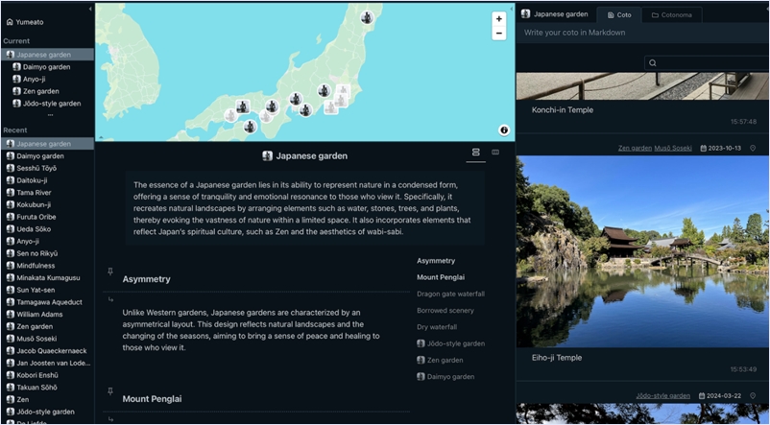Viewport: 770px width, 425px height.
Task: Switch to side-by-side column view layout
Action: click(495, 153)
